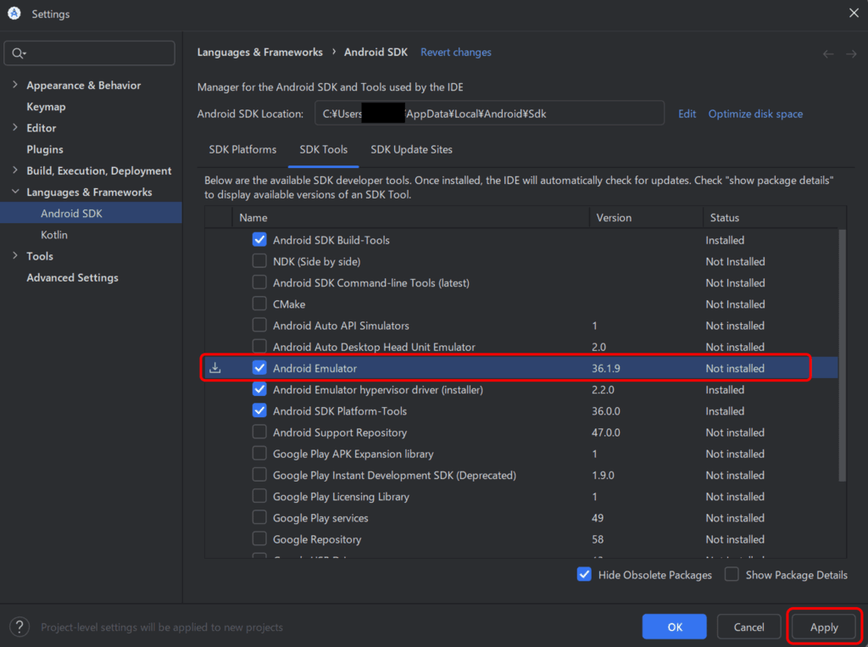Open Plugins settings
The image size is (868, 647).
point(45,149)
